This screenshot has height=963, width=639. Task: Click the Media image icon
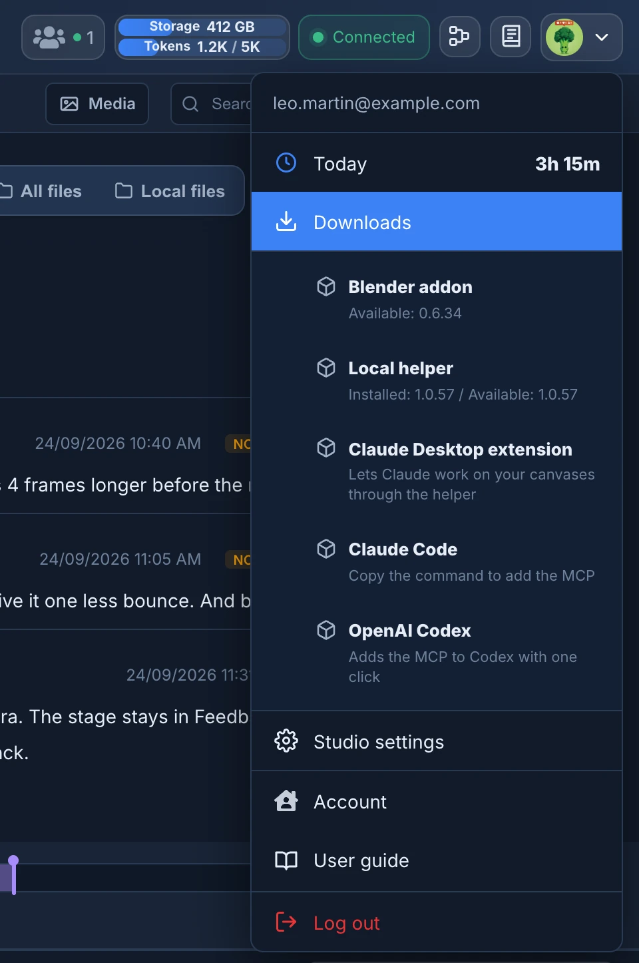(69, 104)
